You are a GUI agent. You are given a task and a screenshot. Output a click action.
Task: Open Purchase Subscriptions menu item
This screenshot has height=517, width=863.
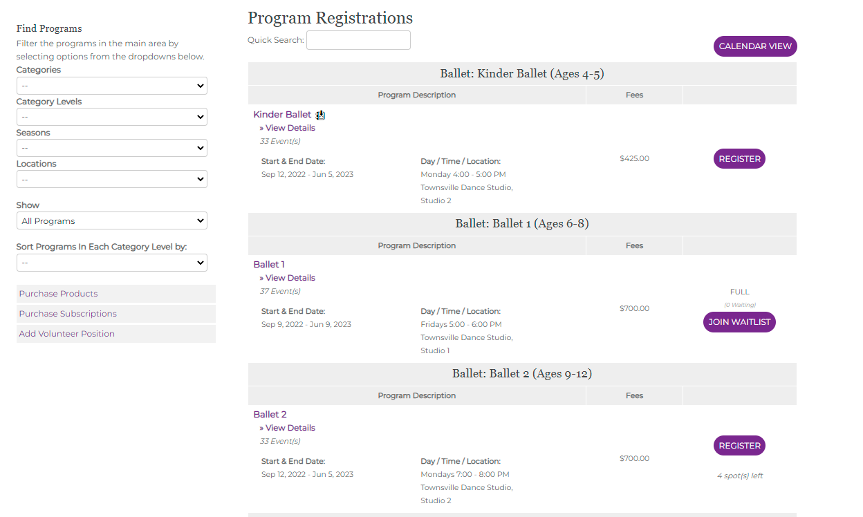[68, 314]
